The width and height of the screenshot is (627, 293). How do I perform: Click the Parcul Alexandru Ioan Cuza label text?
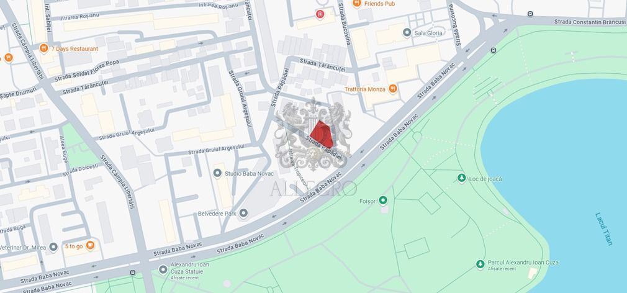523,263
